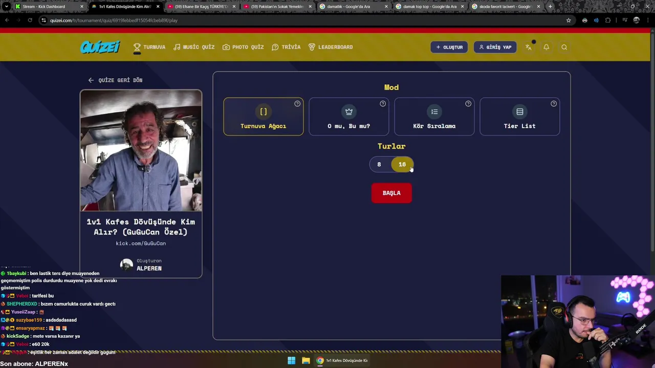Switch to damatlık Google search tab

click(353, 7)
